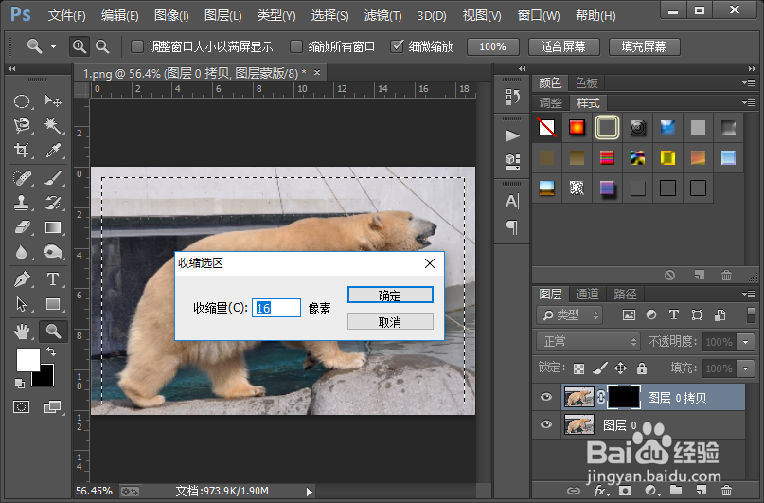Lock transparent pixels of layer
The width and height of the screenshot is (764, 503).
click(578, 368)
